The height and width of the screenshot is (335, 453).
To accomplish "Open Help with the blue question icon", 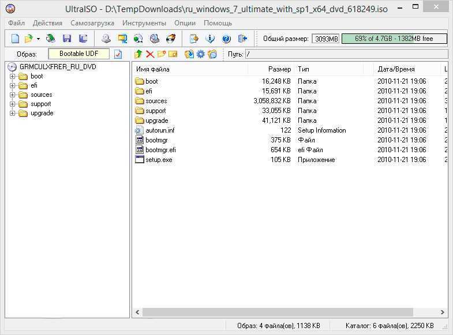I will 226,39.
